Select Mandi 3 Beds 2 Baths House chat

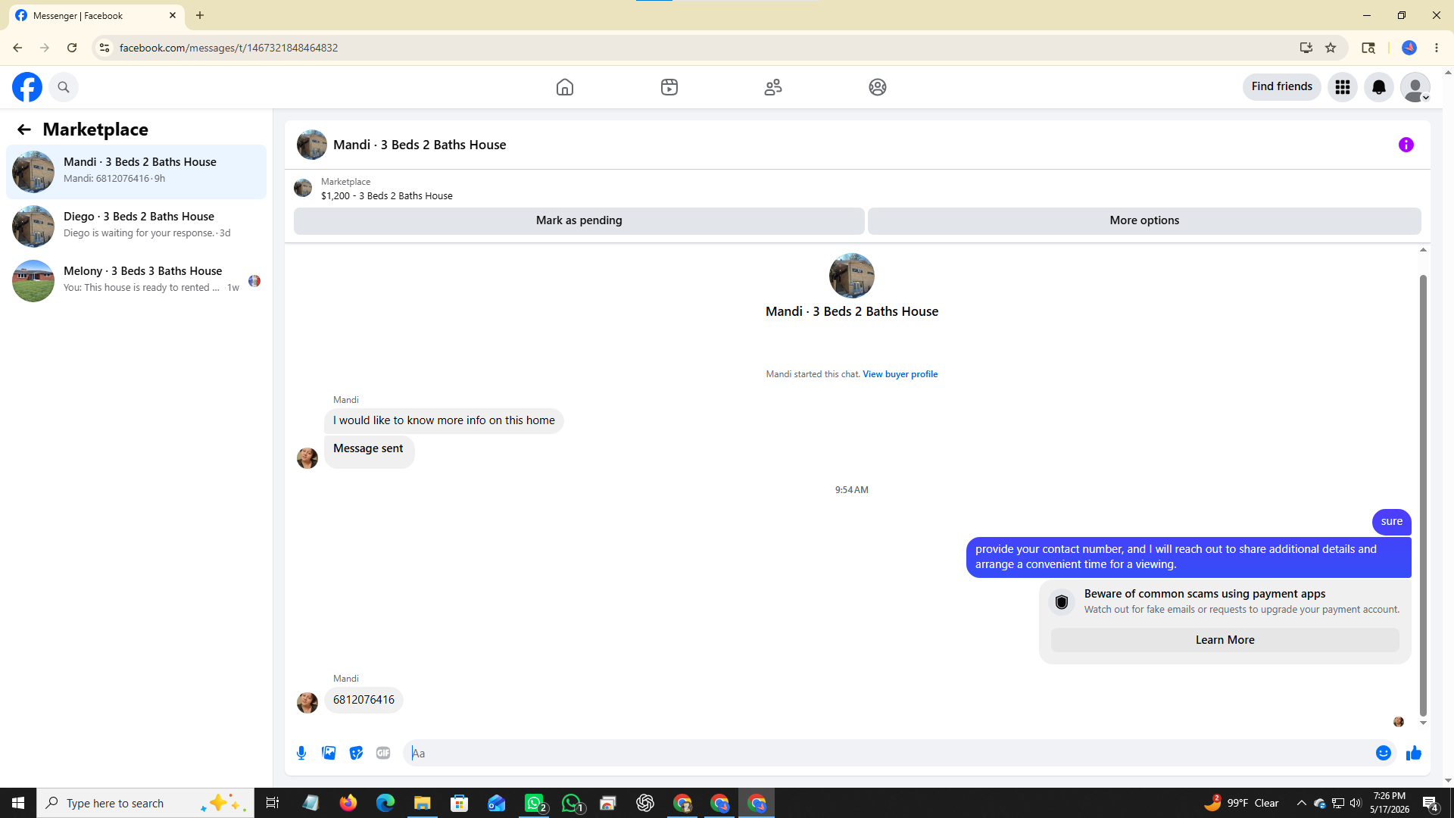pos(136,171)
